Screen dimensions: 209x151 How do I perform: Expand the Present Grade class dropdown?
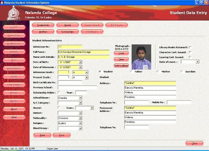(86, 77)
